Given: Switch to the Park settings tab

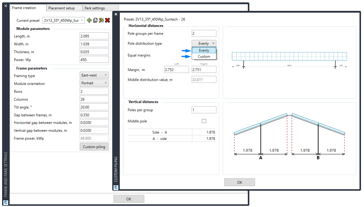Looking at the screenshot, I should 101,8.
